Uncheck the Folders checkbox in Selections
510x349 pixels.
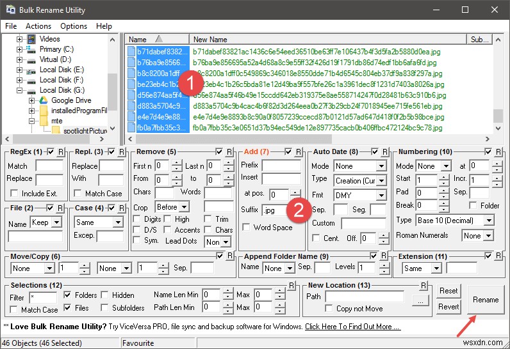coord(67,295)
